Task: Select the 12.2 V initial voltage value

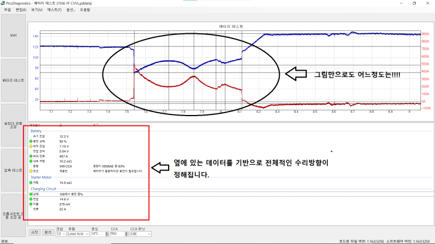Action: tap(64, 137)
